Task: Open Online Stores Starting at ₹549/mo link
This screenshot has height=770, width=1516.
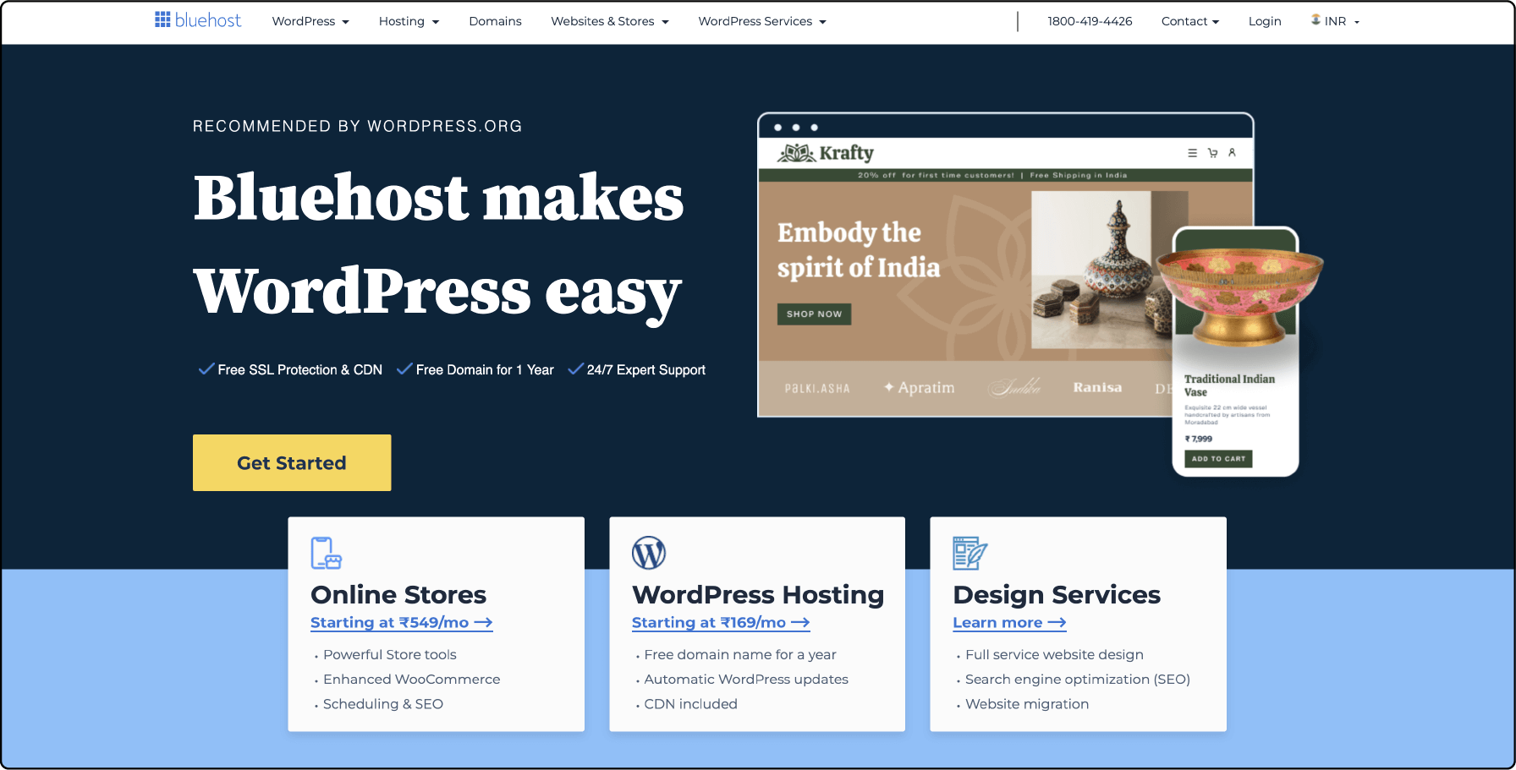Action: tap(401, 623)
